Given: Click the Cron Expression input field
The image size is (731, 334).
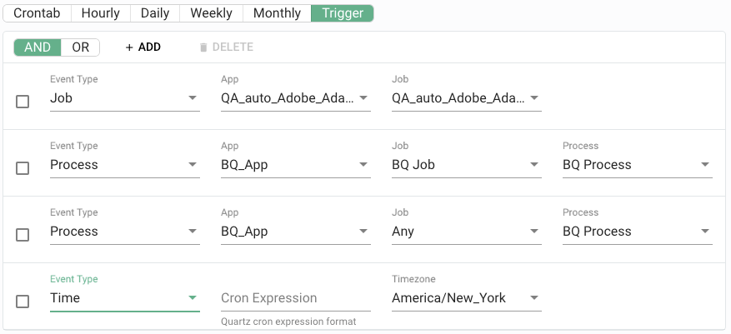Looking at the screenshot, I should (295, 298).
